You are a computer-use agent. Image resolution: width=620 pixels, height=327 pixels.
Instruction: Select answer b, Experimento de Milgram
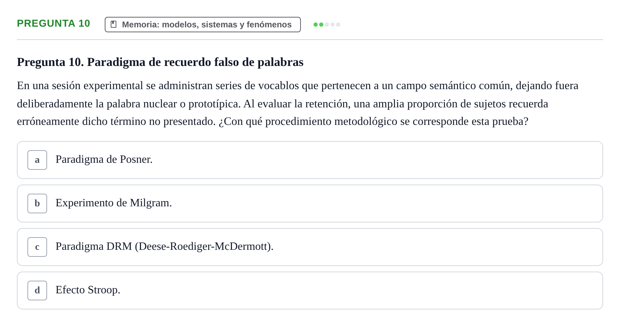pos(310,203)
